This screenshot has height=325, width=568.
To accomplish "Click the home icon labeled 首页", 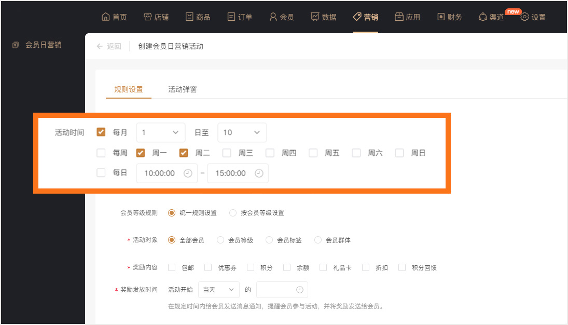I will pyautogui.click(x=106, y=17).
